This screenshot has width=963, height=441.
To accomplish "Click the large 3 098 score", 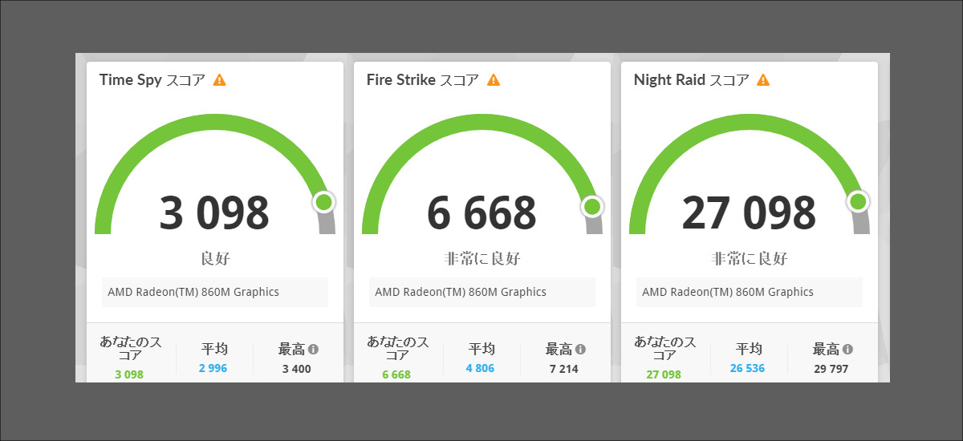I will pos(214,213).
